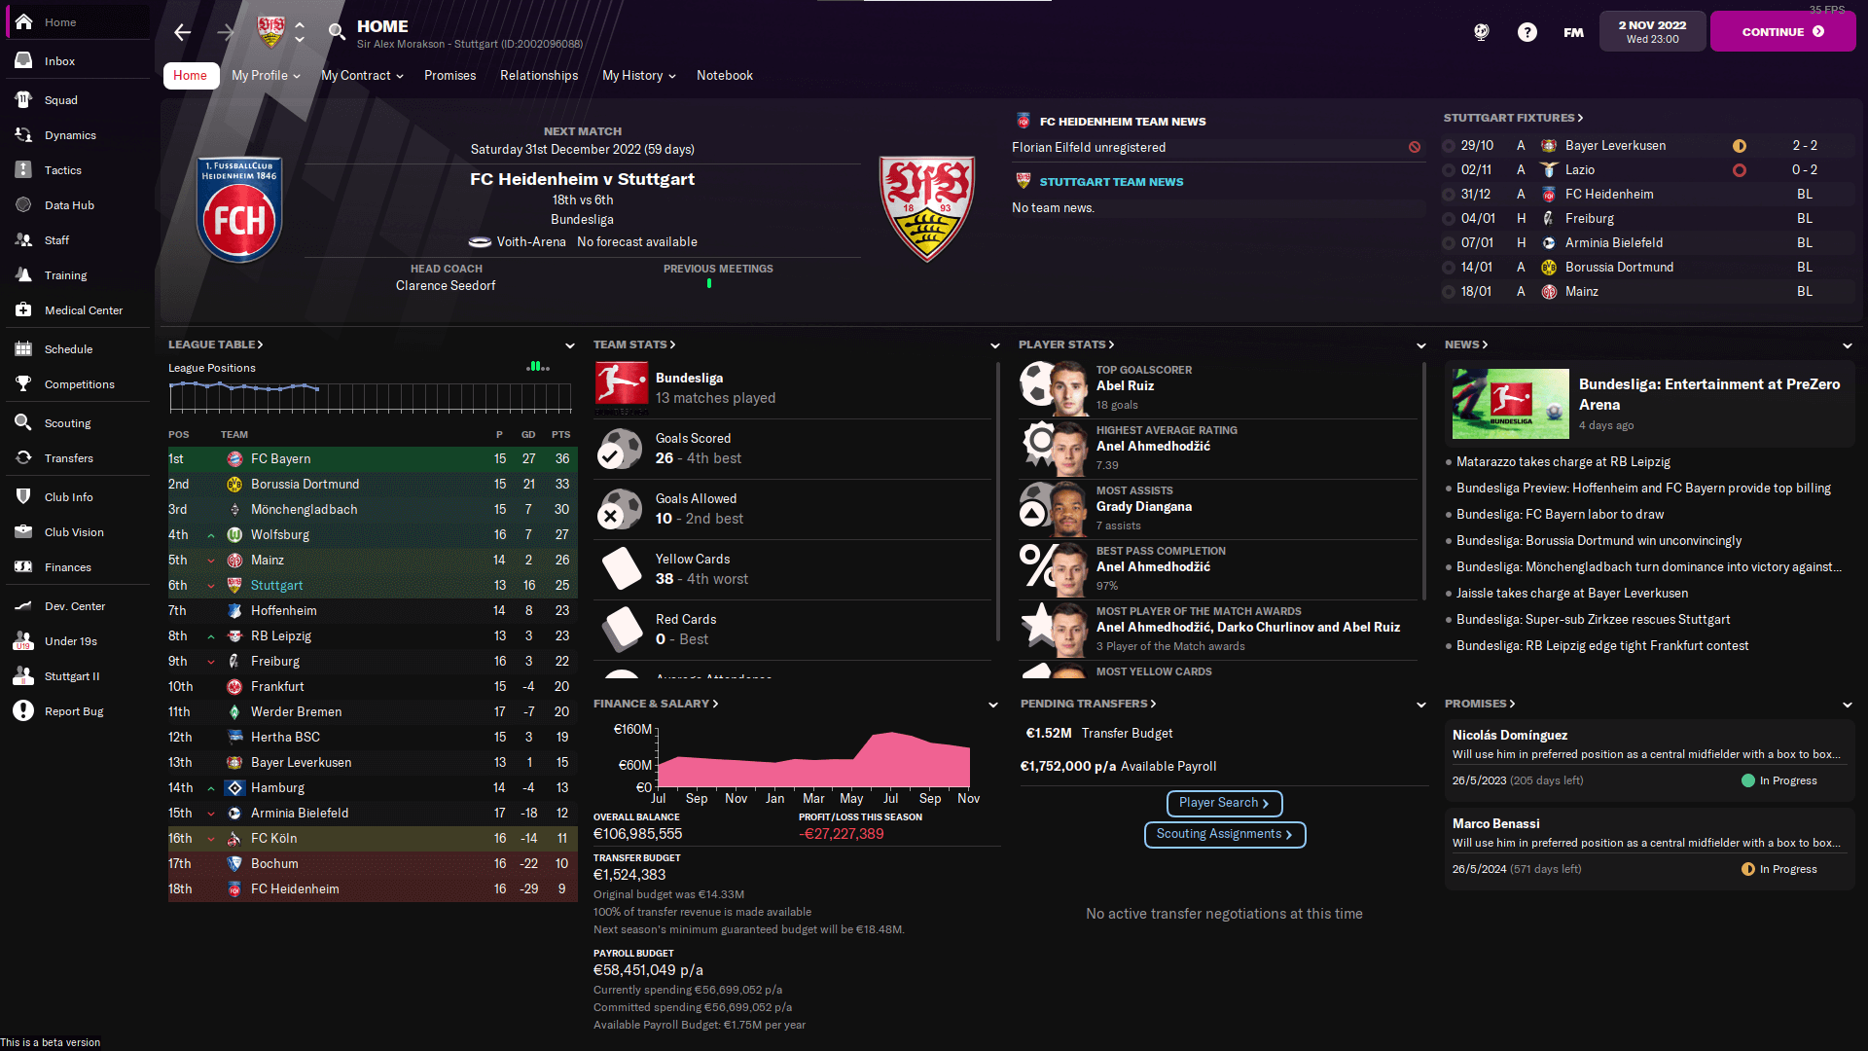Expand Finance & Salary panel chevron
The width and height of the screenshot is (1868, 1051).
(993, 705)
